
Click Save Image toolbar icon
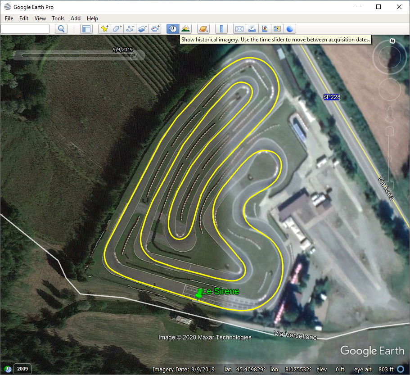265,29
